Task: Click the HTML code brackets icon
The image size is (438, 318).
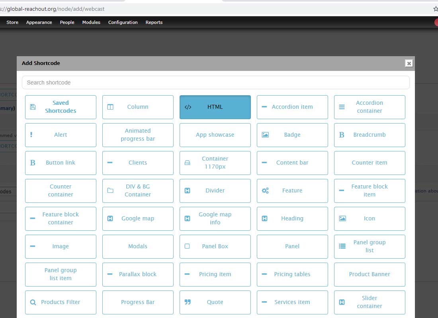Action: coord(188,107)
